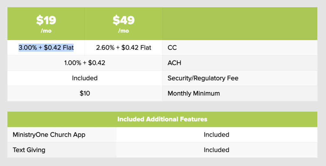Select the Security/Regulatory Fee label
The width and height of the screenshot is (326, 166).
click(x=203, y=78)
